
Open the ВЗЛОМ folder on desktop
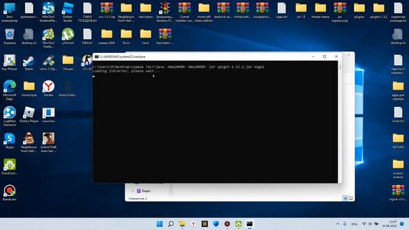coord(398,141)
